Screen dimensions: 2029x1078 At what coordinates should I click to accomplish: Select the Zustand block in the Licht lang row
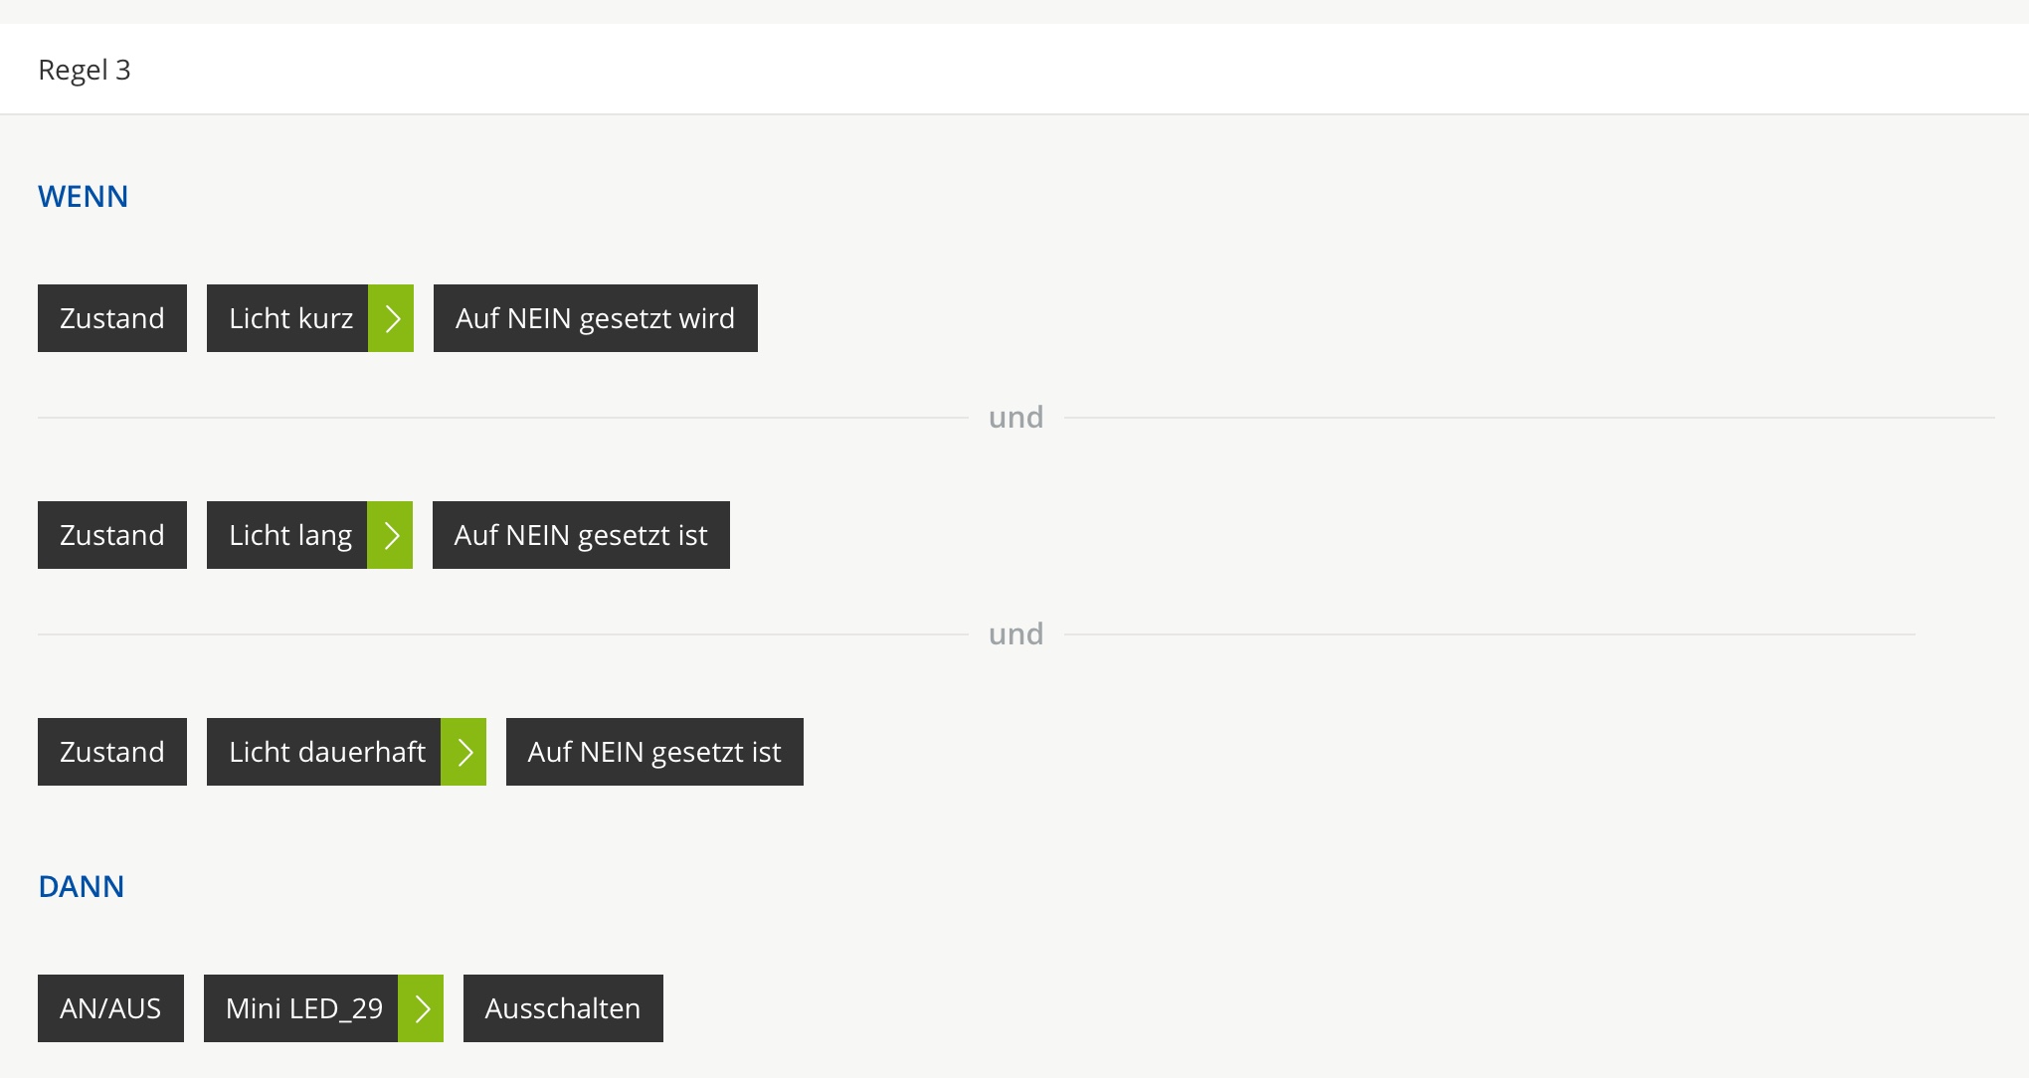click(112, 535)
